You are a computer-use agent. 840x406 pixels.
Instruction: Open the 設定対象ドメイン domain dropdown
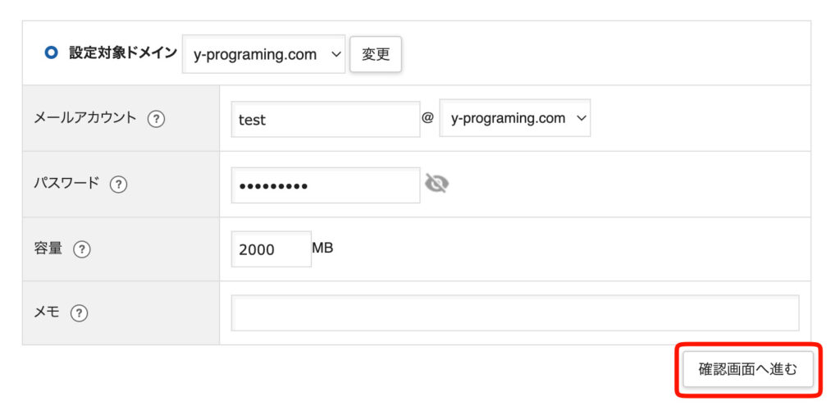tap(263, 55)
